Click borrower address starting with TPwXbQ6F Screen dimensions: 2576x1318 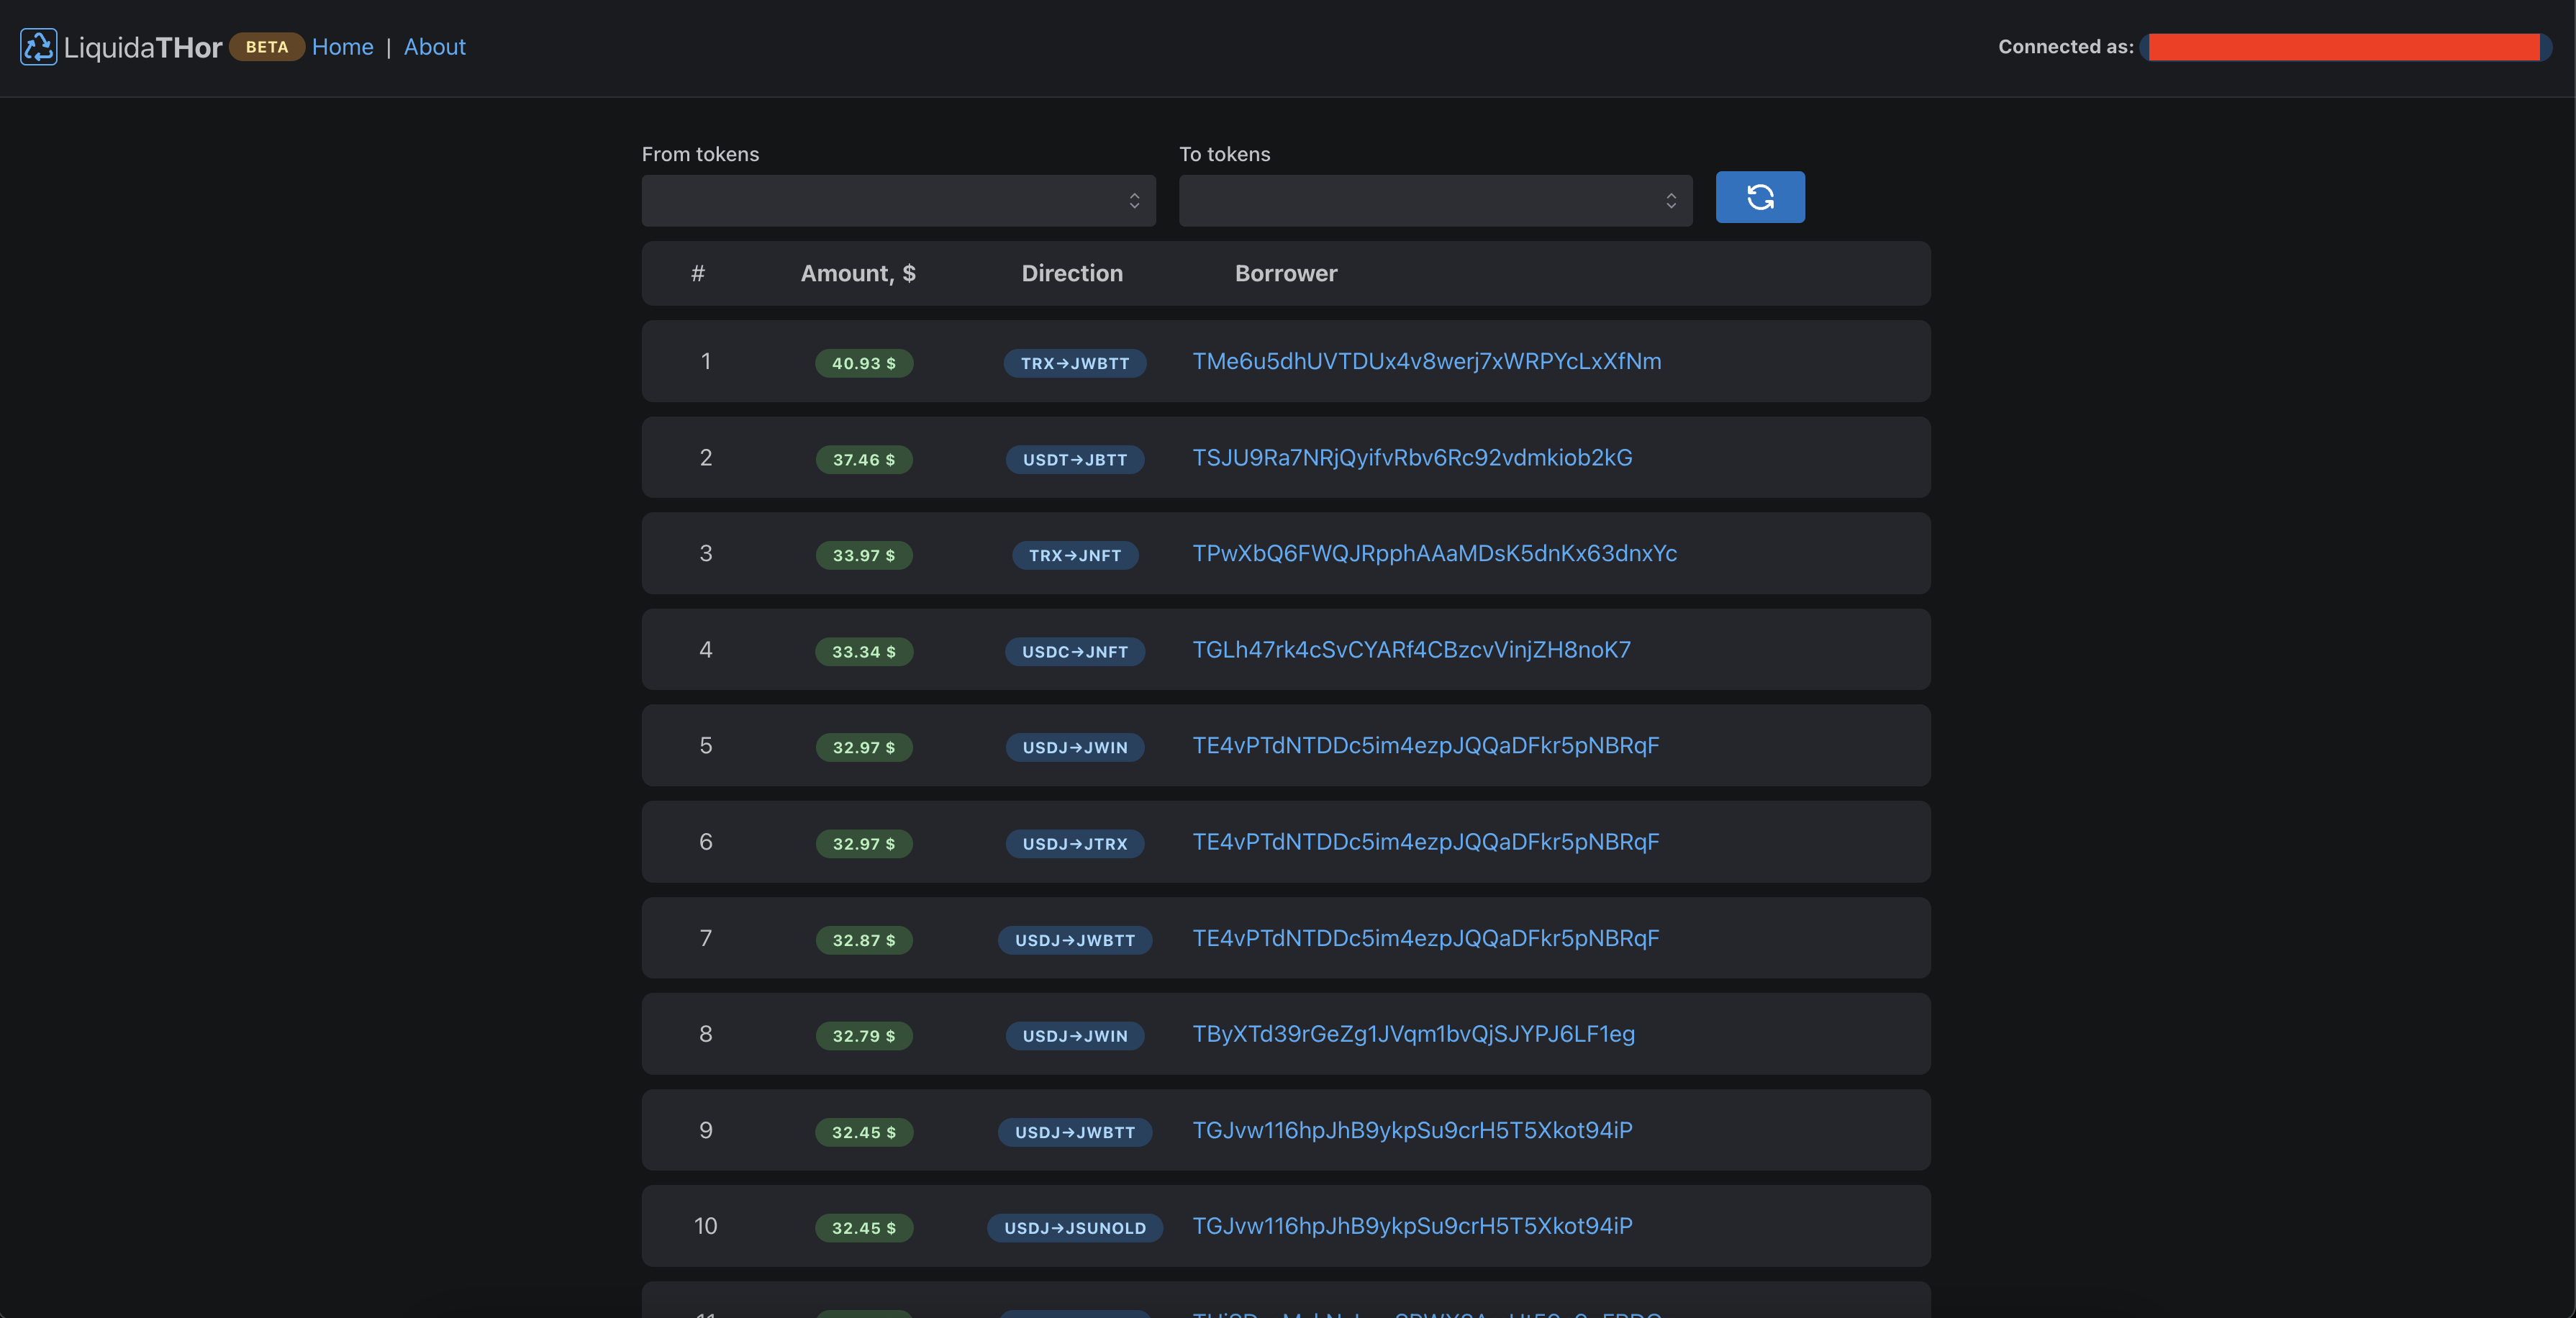tap(1434, 553)
